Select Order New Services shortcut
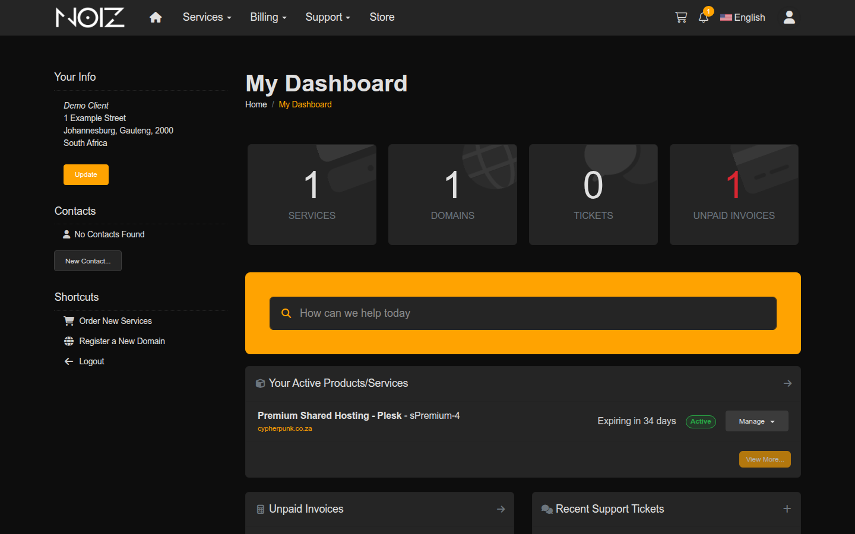The image size is (855, 534). click(x=115, y=321)
